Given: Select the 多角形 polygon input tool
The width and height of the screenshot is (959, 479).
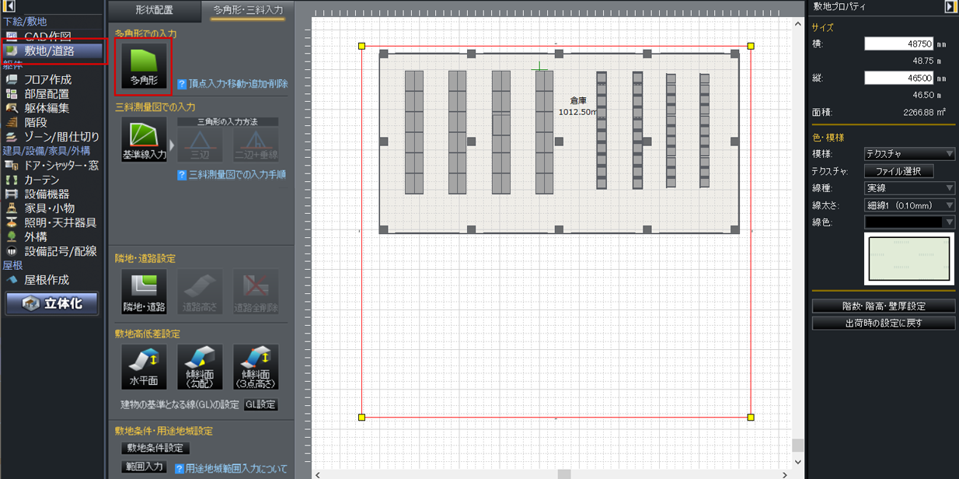Looking at the screenshot, I should [x=143, y=67].
